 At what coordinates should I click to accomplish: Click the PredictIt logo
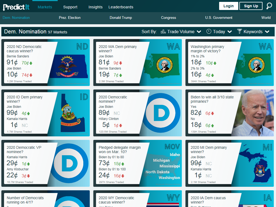(16, 7)
